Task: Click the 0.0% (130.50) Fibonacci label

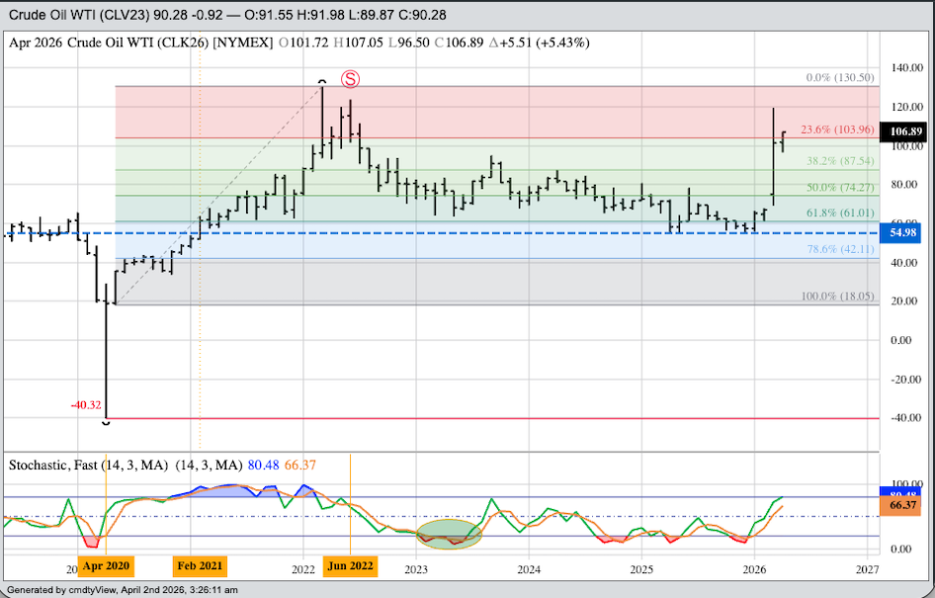Action: [840, 77]
